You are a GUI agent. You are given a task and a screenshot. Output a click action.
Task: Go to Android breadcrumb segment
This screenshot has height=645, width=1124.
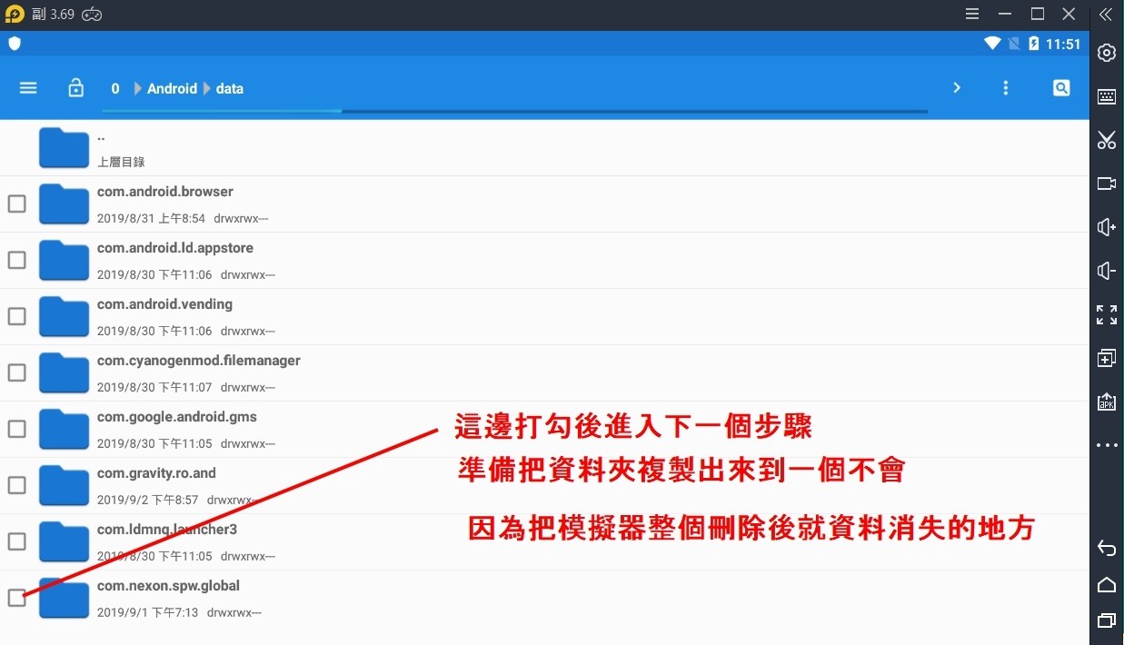pos(172,88)
